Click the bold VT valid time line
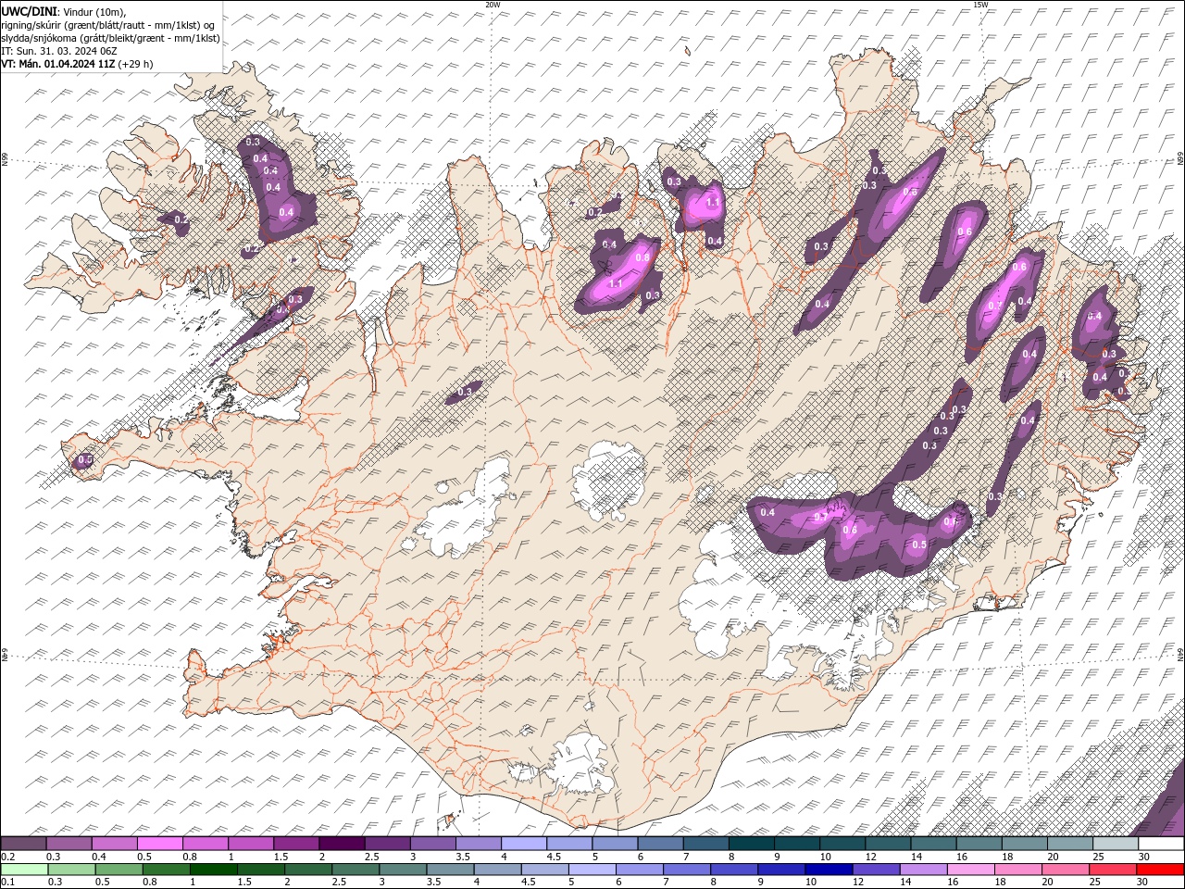 [57, 64]
